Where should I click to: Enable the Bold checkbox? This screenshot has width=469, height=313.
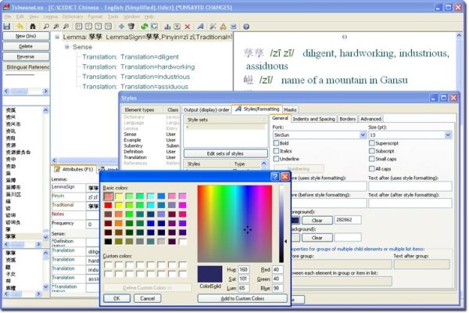click(x=276, y=143)
